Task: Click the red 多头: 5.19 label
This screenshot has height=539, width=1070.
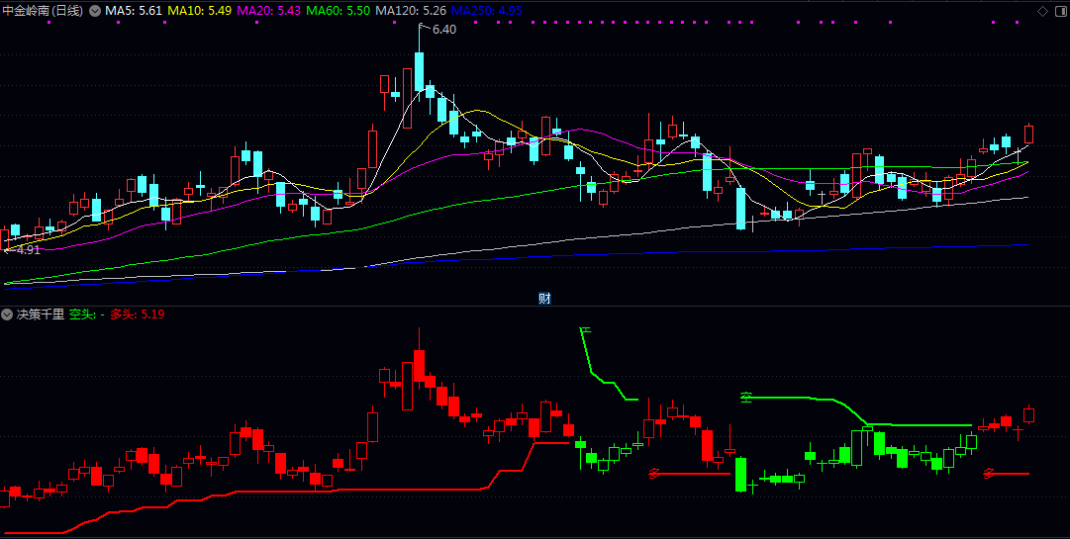Action: click(138, 314)
